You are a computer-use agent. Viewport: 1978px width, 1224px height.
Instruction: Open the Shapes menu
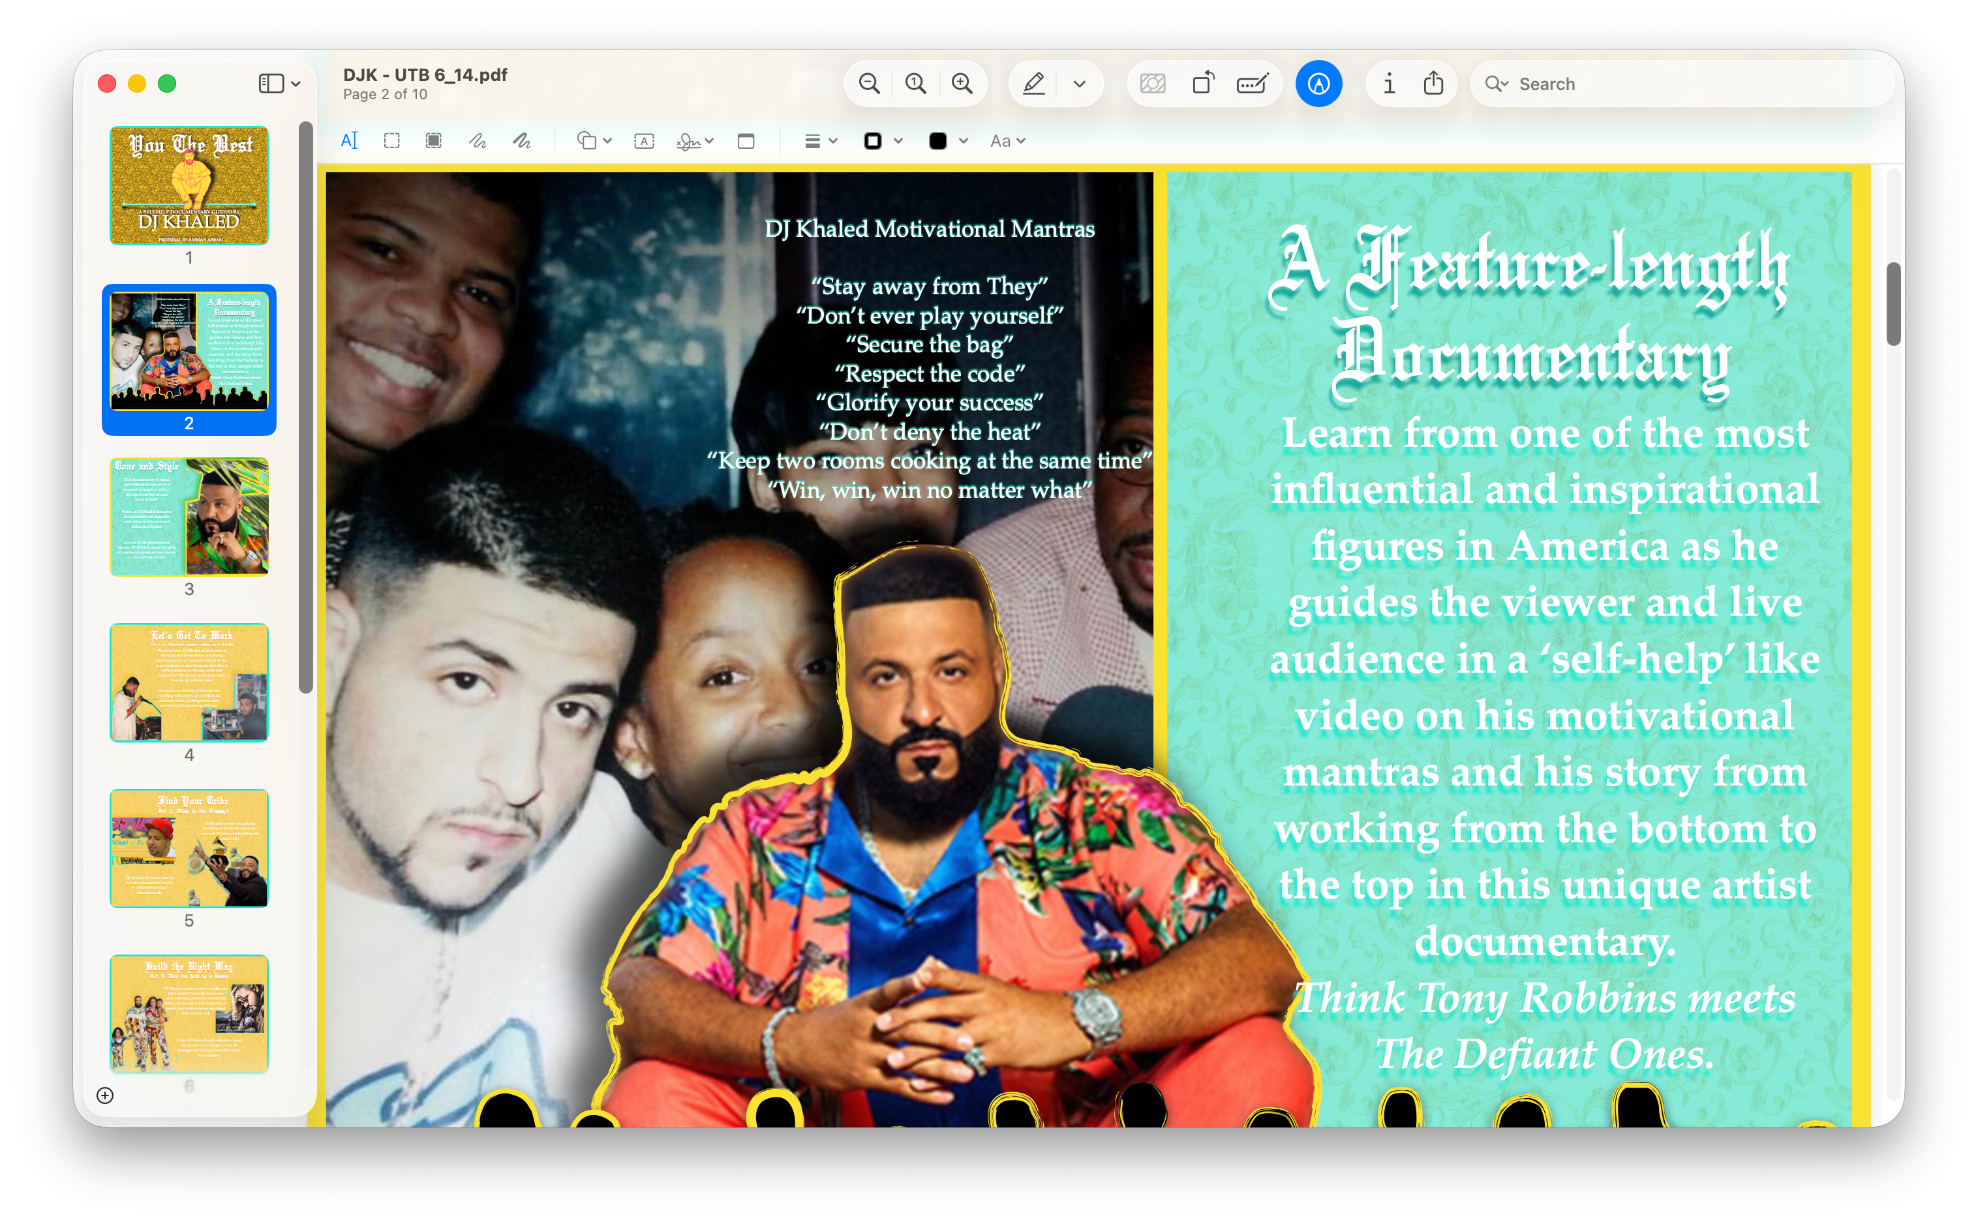click(593, 141)
